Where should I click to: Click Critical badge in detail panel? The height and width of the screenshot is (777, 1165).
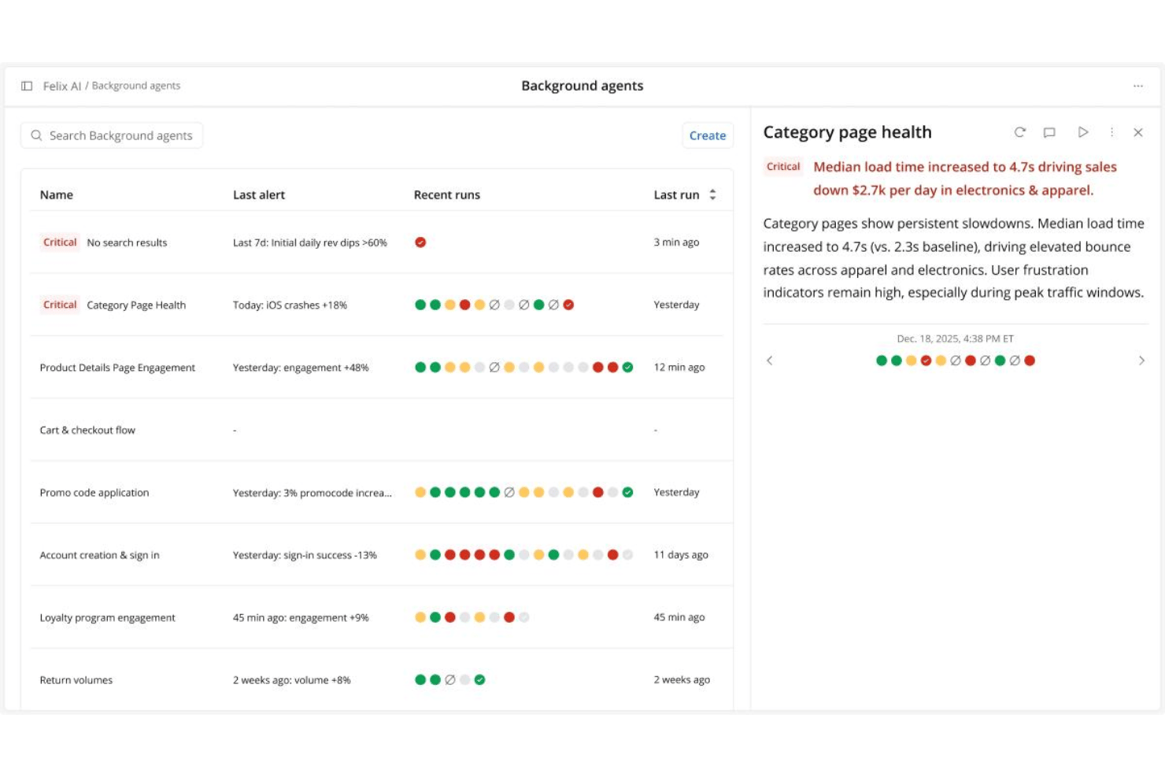[783, 166]
